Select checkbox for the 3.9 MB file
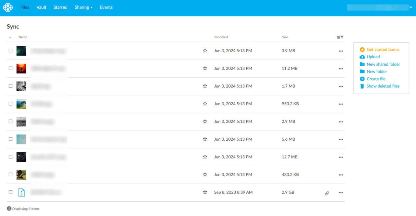The width and height of the screenshot is (416, 216). [x=10, y=51]
